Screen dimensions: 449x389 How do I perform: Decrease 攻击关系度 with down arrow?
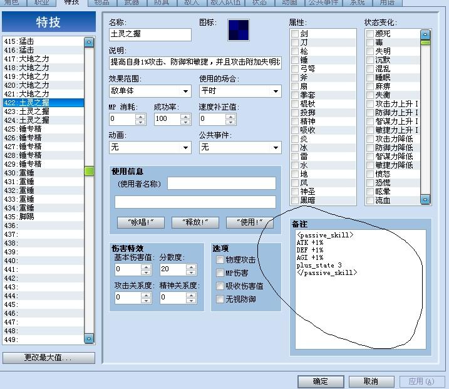coord(146,300)
